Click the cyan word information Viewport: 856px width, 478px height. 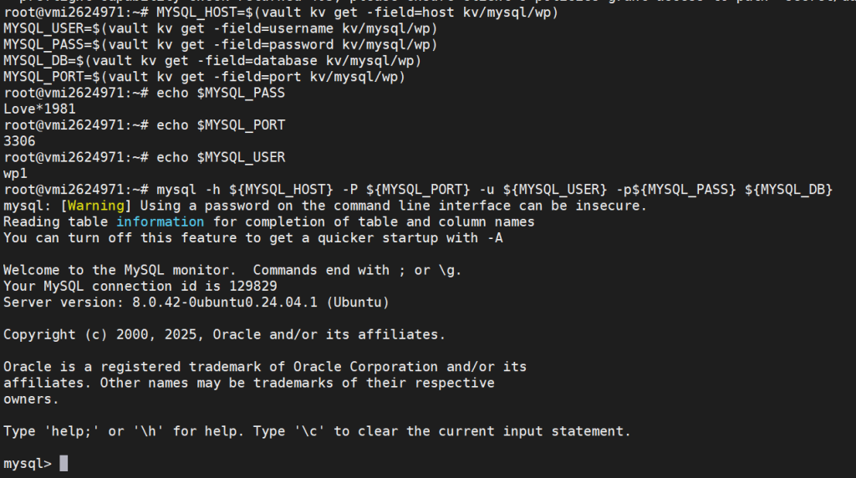coord(160,222)
